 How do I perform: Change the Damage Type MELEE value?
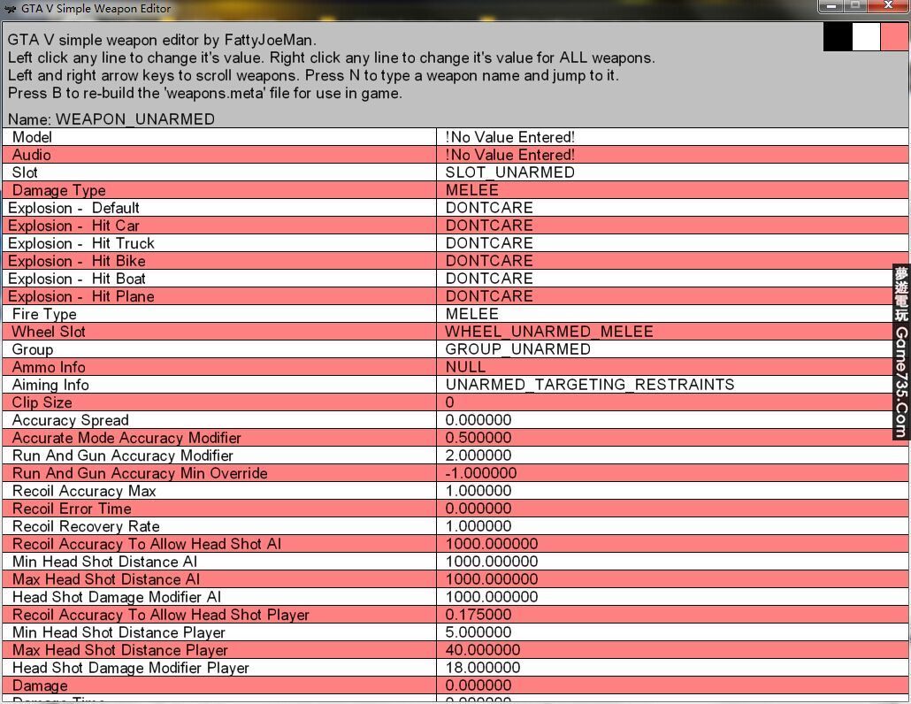click(471, 190)
